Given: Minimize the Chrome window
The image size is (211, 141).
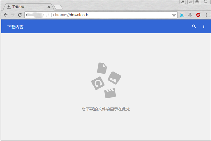Looking at the screenshot, I should (191, 2).
